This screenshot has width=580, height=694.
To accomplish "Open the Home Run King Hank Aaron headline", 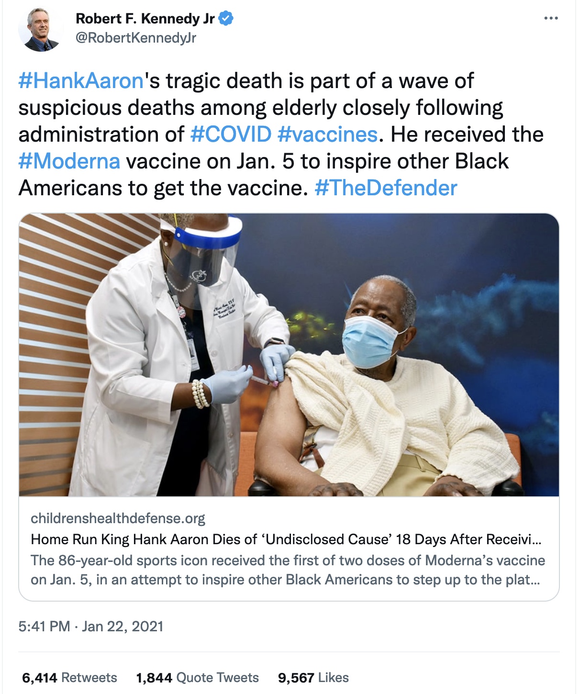I will 286,539.
